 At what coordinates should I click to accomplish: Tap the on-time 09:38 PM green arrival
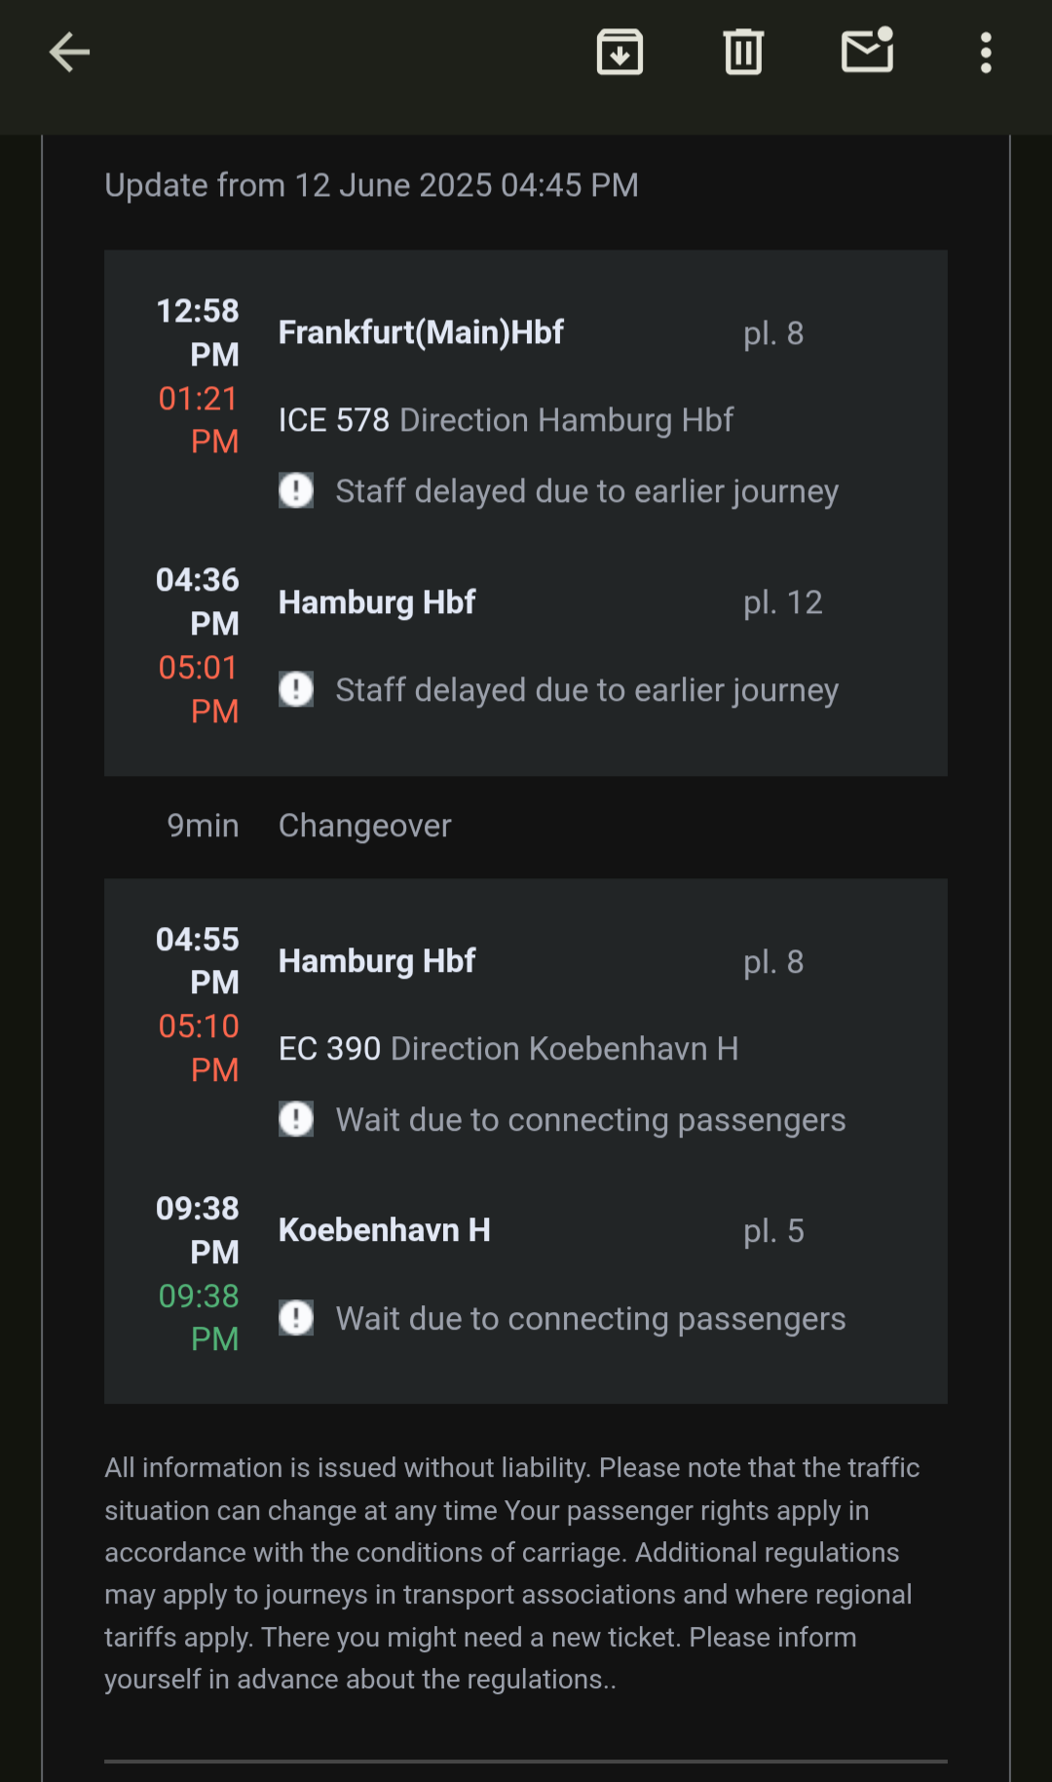click(x=199, y=1318)
